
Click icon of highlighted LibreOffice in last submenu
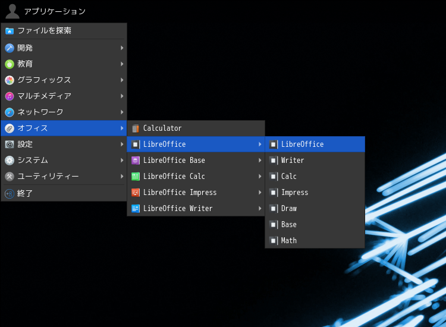point(274,144)
